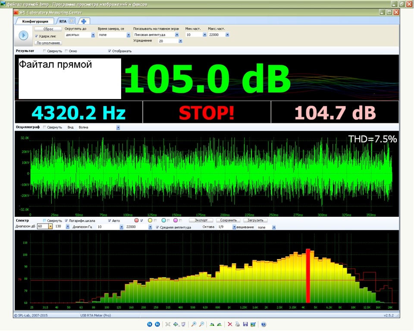Toggle the checkbox beside the cyan trace swatch
Viewport: 414px width, 331px height.
(x=168, y=220)
